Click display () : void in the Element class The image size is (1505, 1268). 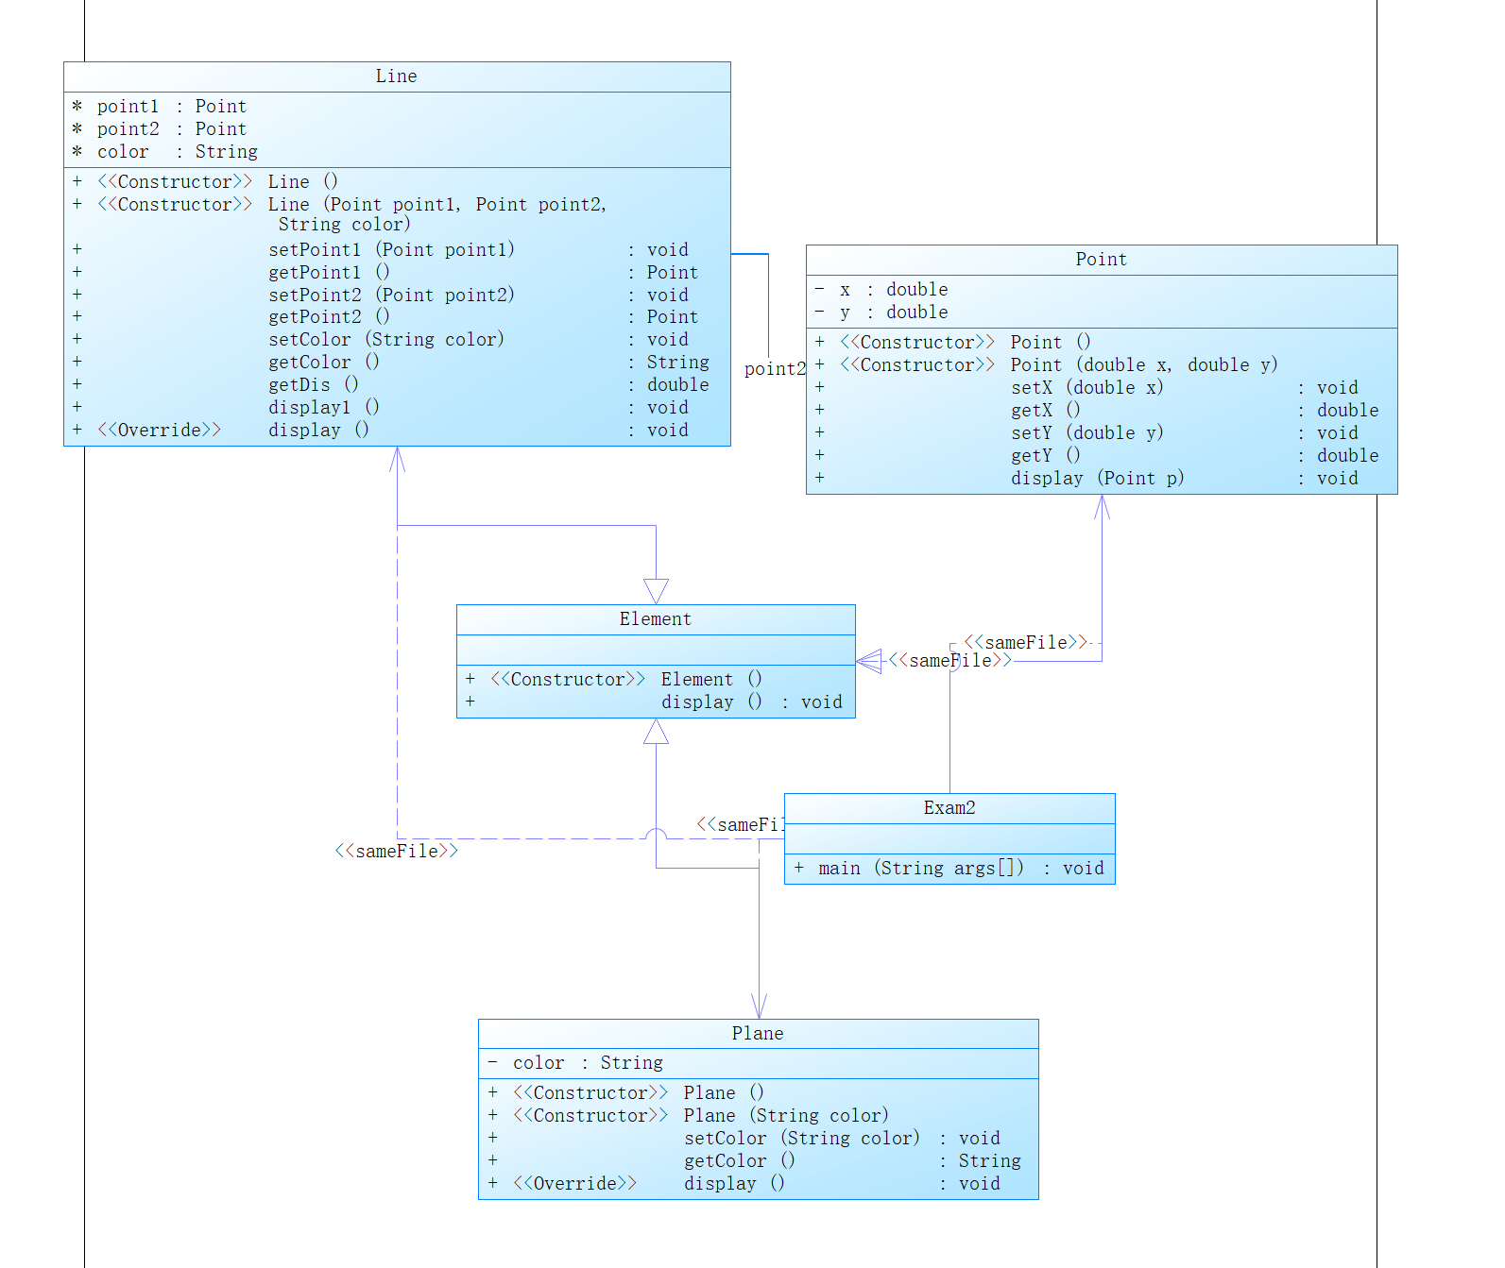click(x=752, y=702)
